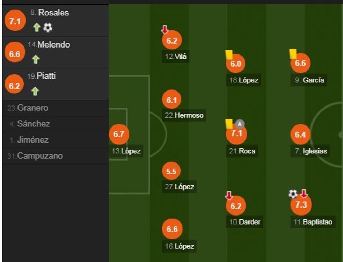
Task: Click Baptistao's 7.3 rating circle
Action: pos(301,205)
